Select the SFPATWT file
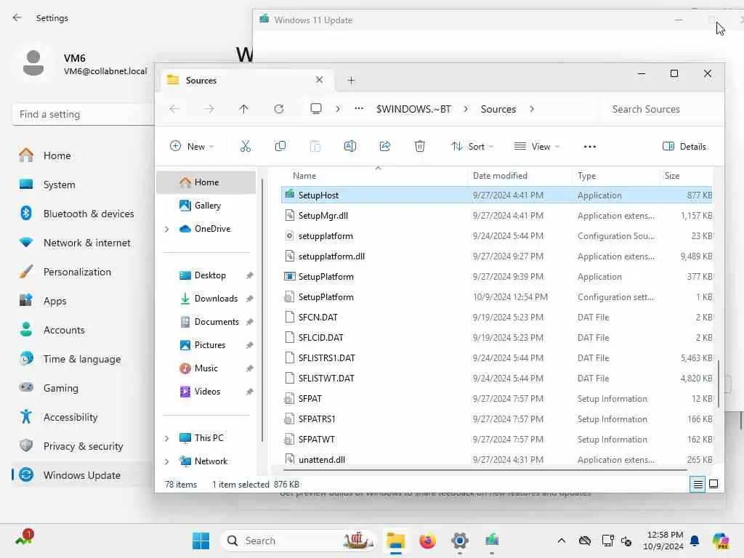Image resolution: width=744 pixels, height=558 pixels. point(497,440)
